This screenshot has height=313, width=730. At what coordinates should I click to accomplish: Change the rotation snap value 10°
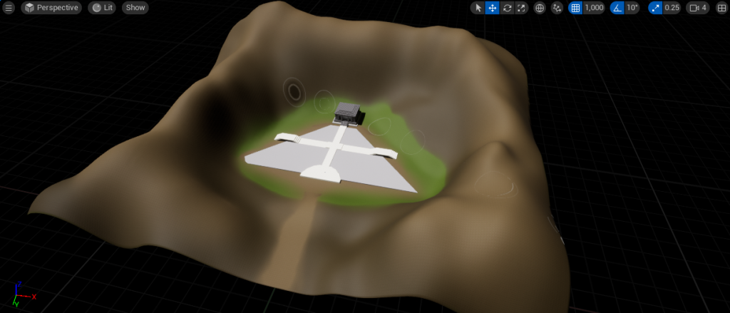(x=632, y=8)
